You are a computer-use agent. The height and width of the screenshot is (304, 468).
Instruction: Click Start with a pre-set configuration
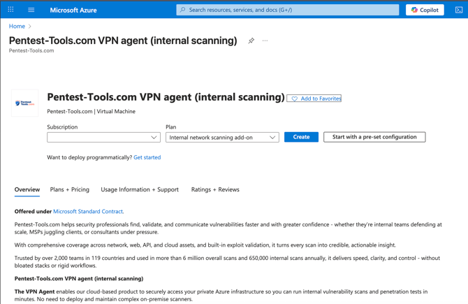pyautogui.click(x=374, y=137)
